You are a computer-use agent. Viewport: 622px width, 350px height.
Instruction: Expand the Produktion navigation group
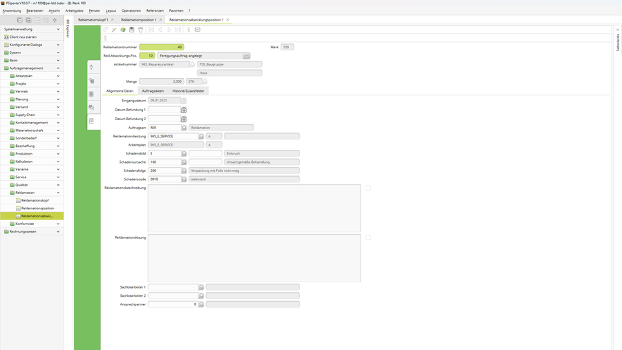(58, 154)
